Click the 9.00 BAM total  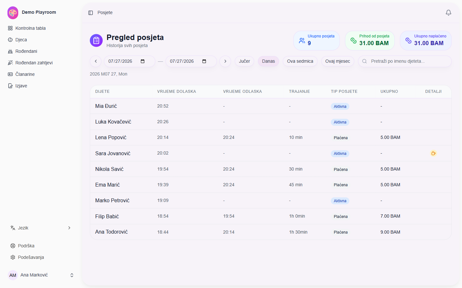(x=390, y=232)
